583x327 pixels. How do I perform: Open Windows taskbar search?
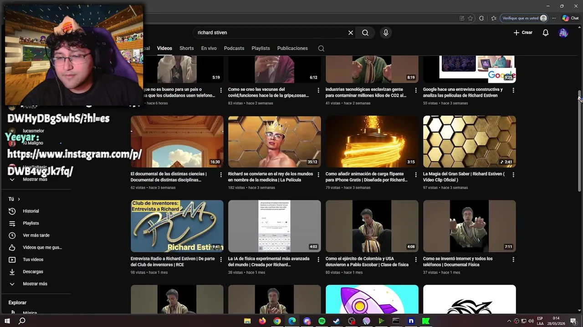pyautogui.click(x=22, y=321)
